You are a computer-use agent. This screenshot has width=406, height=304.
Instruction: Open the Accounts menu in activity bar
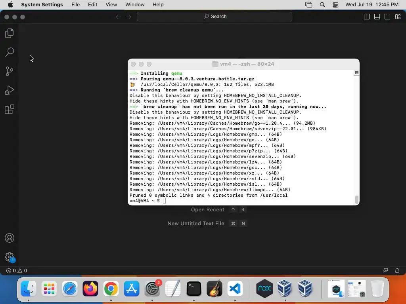click(10, 238)
